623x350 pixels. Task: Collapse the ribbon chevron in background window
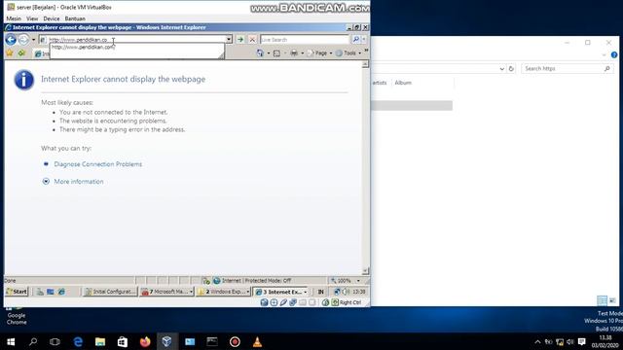coord(604,55)
